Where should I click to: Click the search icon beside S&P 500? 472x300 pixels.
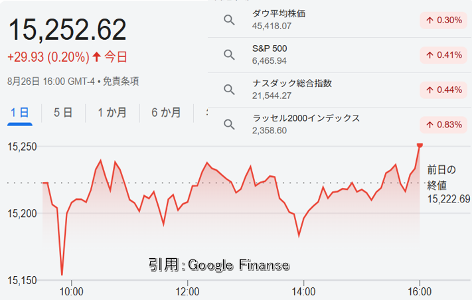[229, 55]
